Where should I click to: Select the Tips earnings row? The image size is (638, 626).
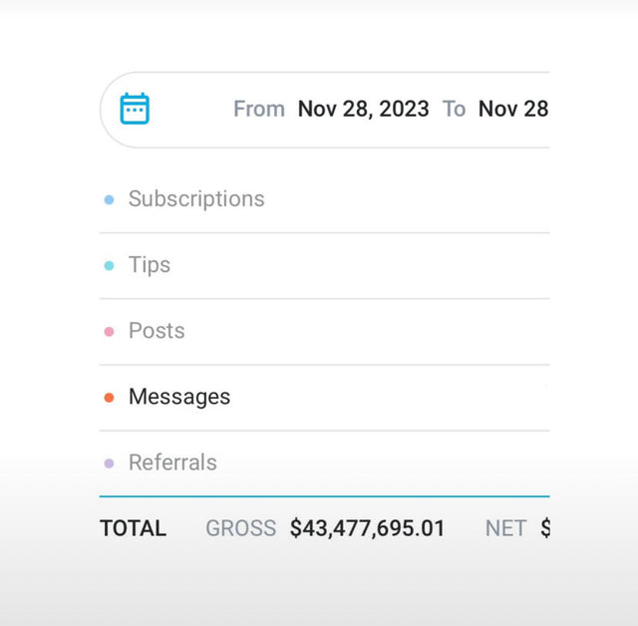[x=325, y=266]
